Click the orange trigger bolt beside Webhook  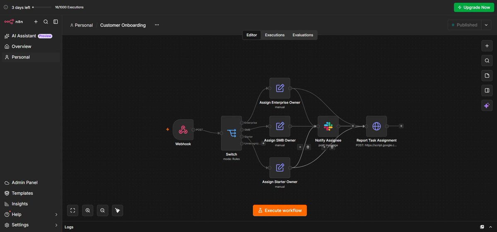168,130
